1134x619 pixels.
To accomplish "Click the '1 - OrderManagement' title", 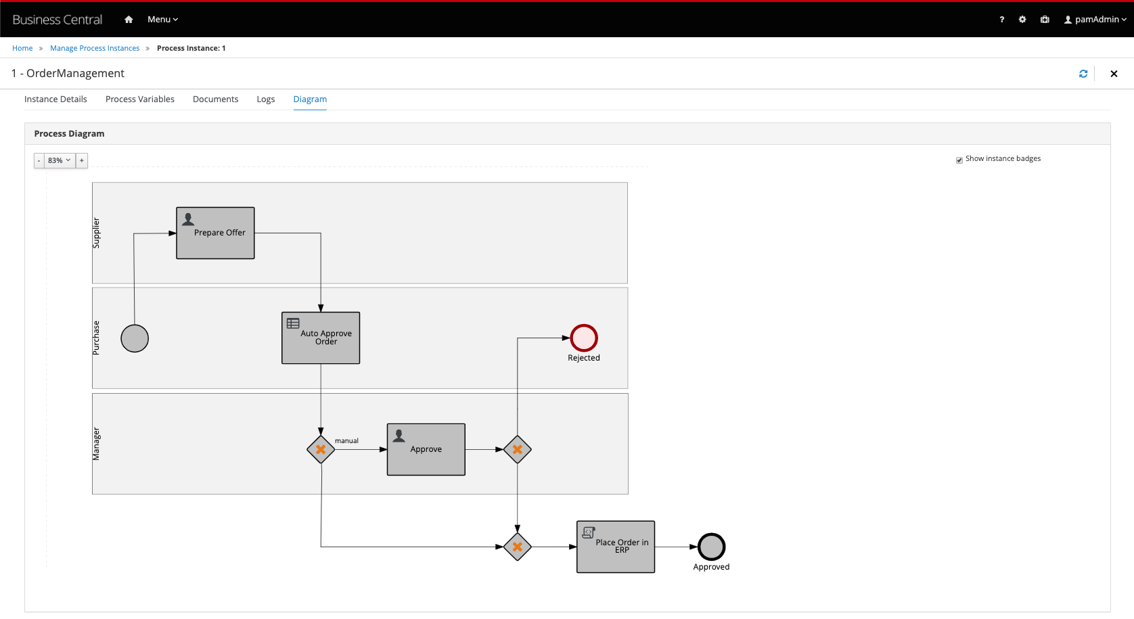I will (68, 73).
